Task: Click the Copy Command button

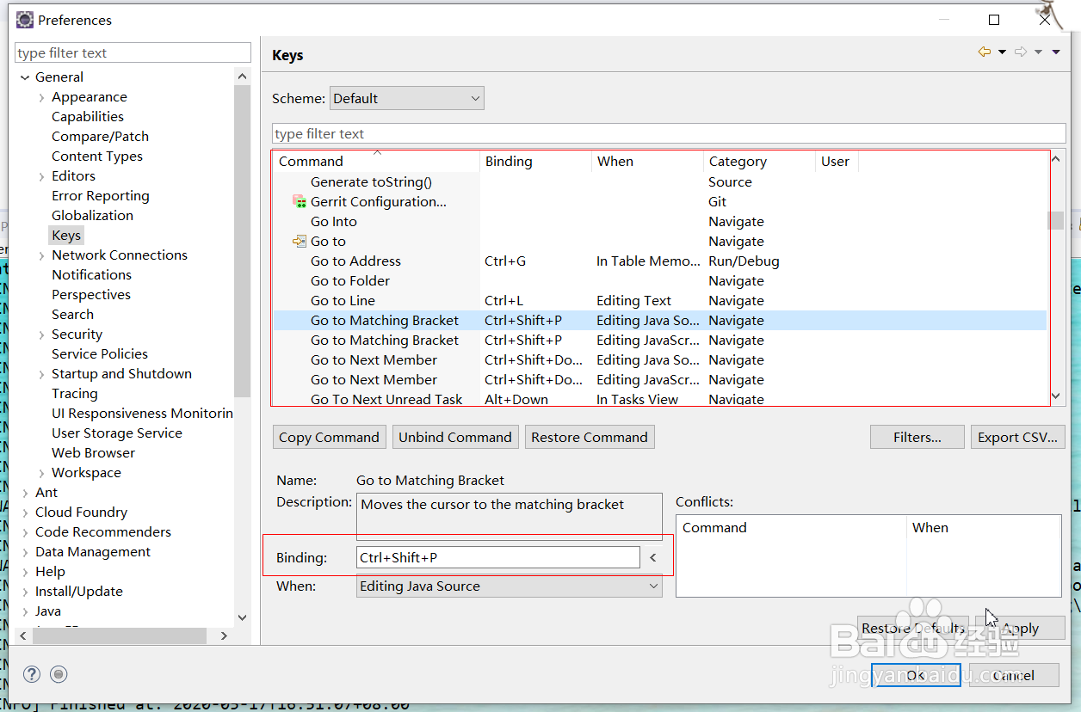Action: [x=329, y=437]
